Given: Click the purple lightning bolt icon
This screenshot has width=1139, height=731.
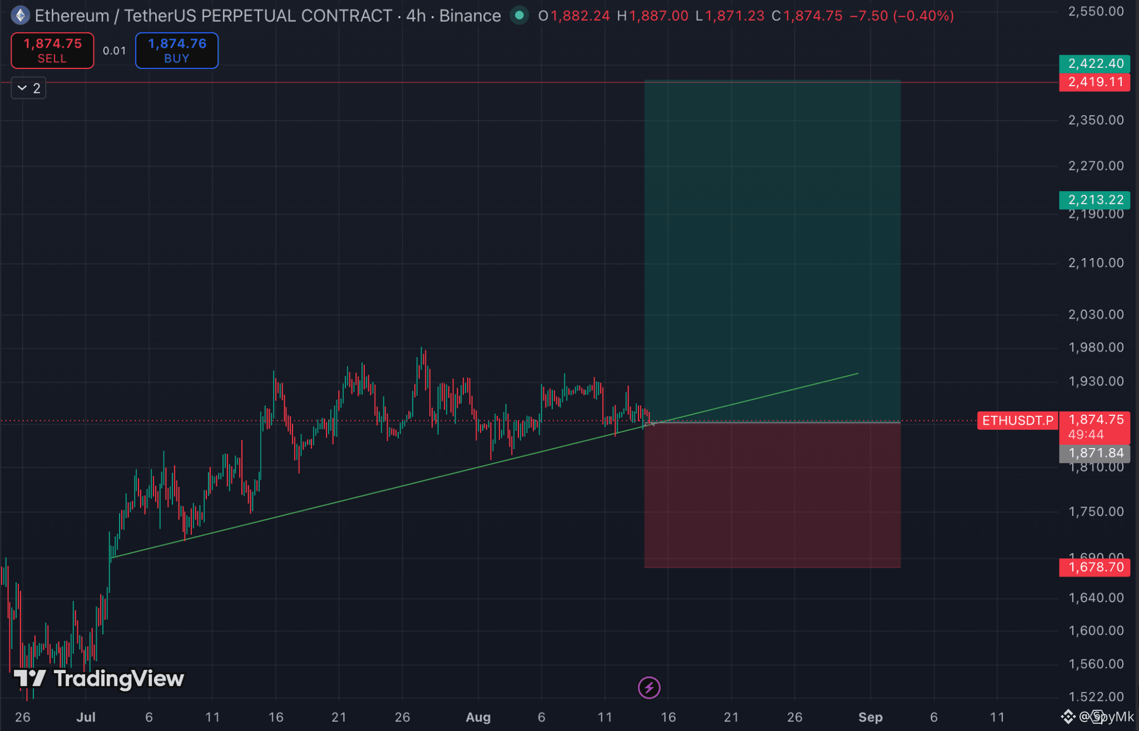Looking at the screenshot, I should pos(649,688).
